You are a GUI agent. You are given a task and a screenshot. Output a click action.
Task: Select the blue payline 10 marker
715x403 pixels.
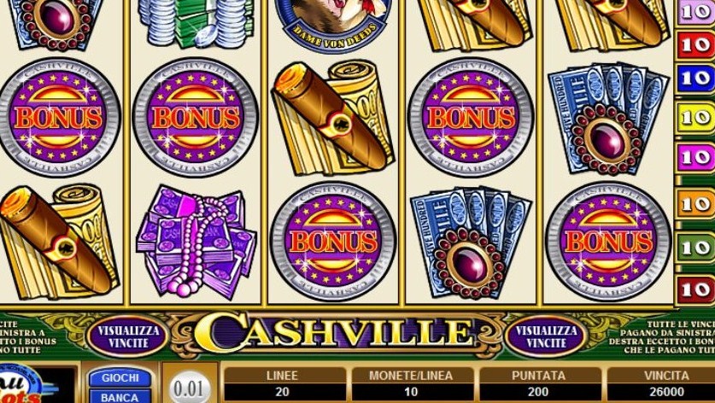click(x=695, y=79)
